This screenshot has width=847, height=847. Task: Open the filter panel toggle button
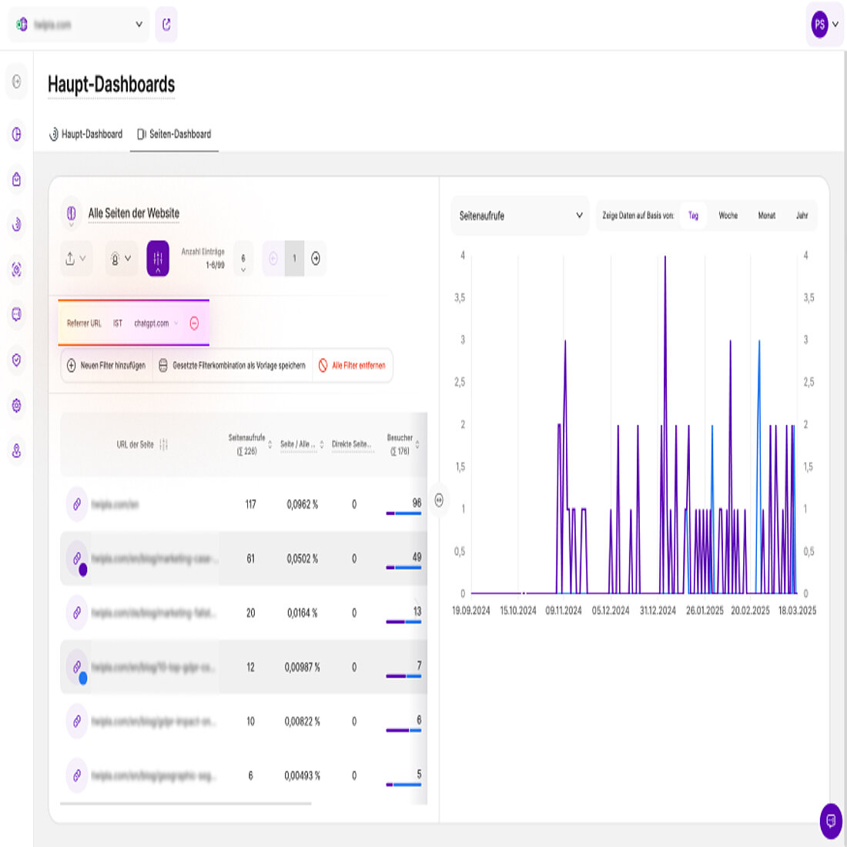click(x=157, y=259)
